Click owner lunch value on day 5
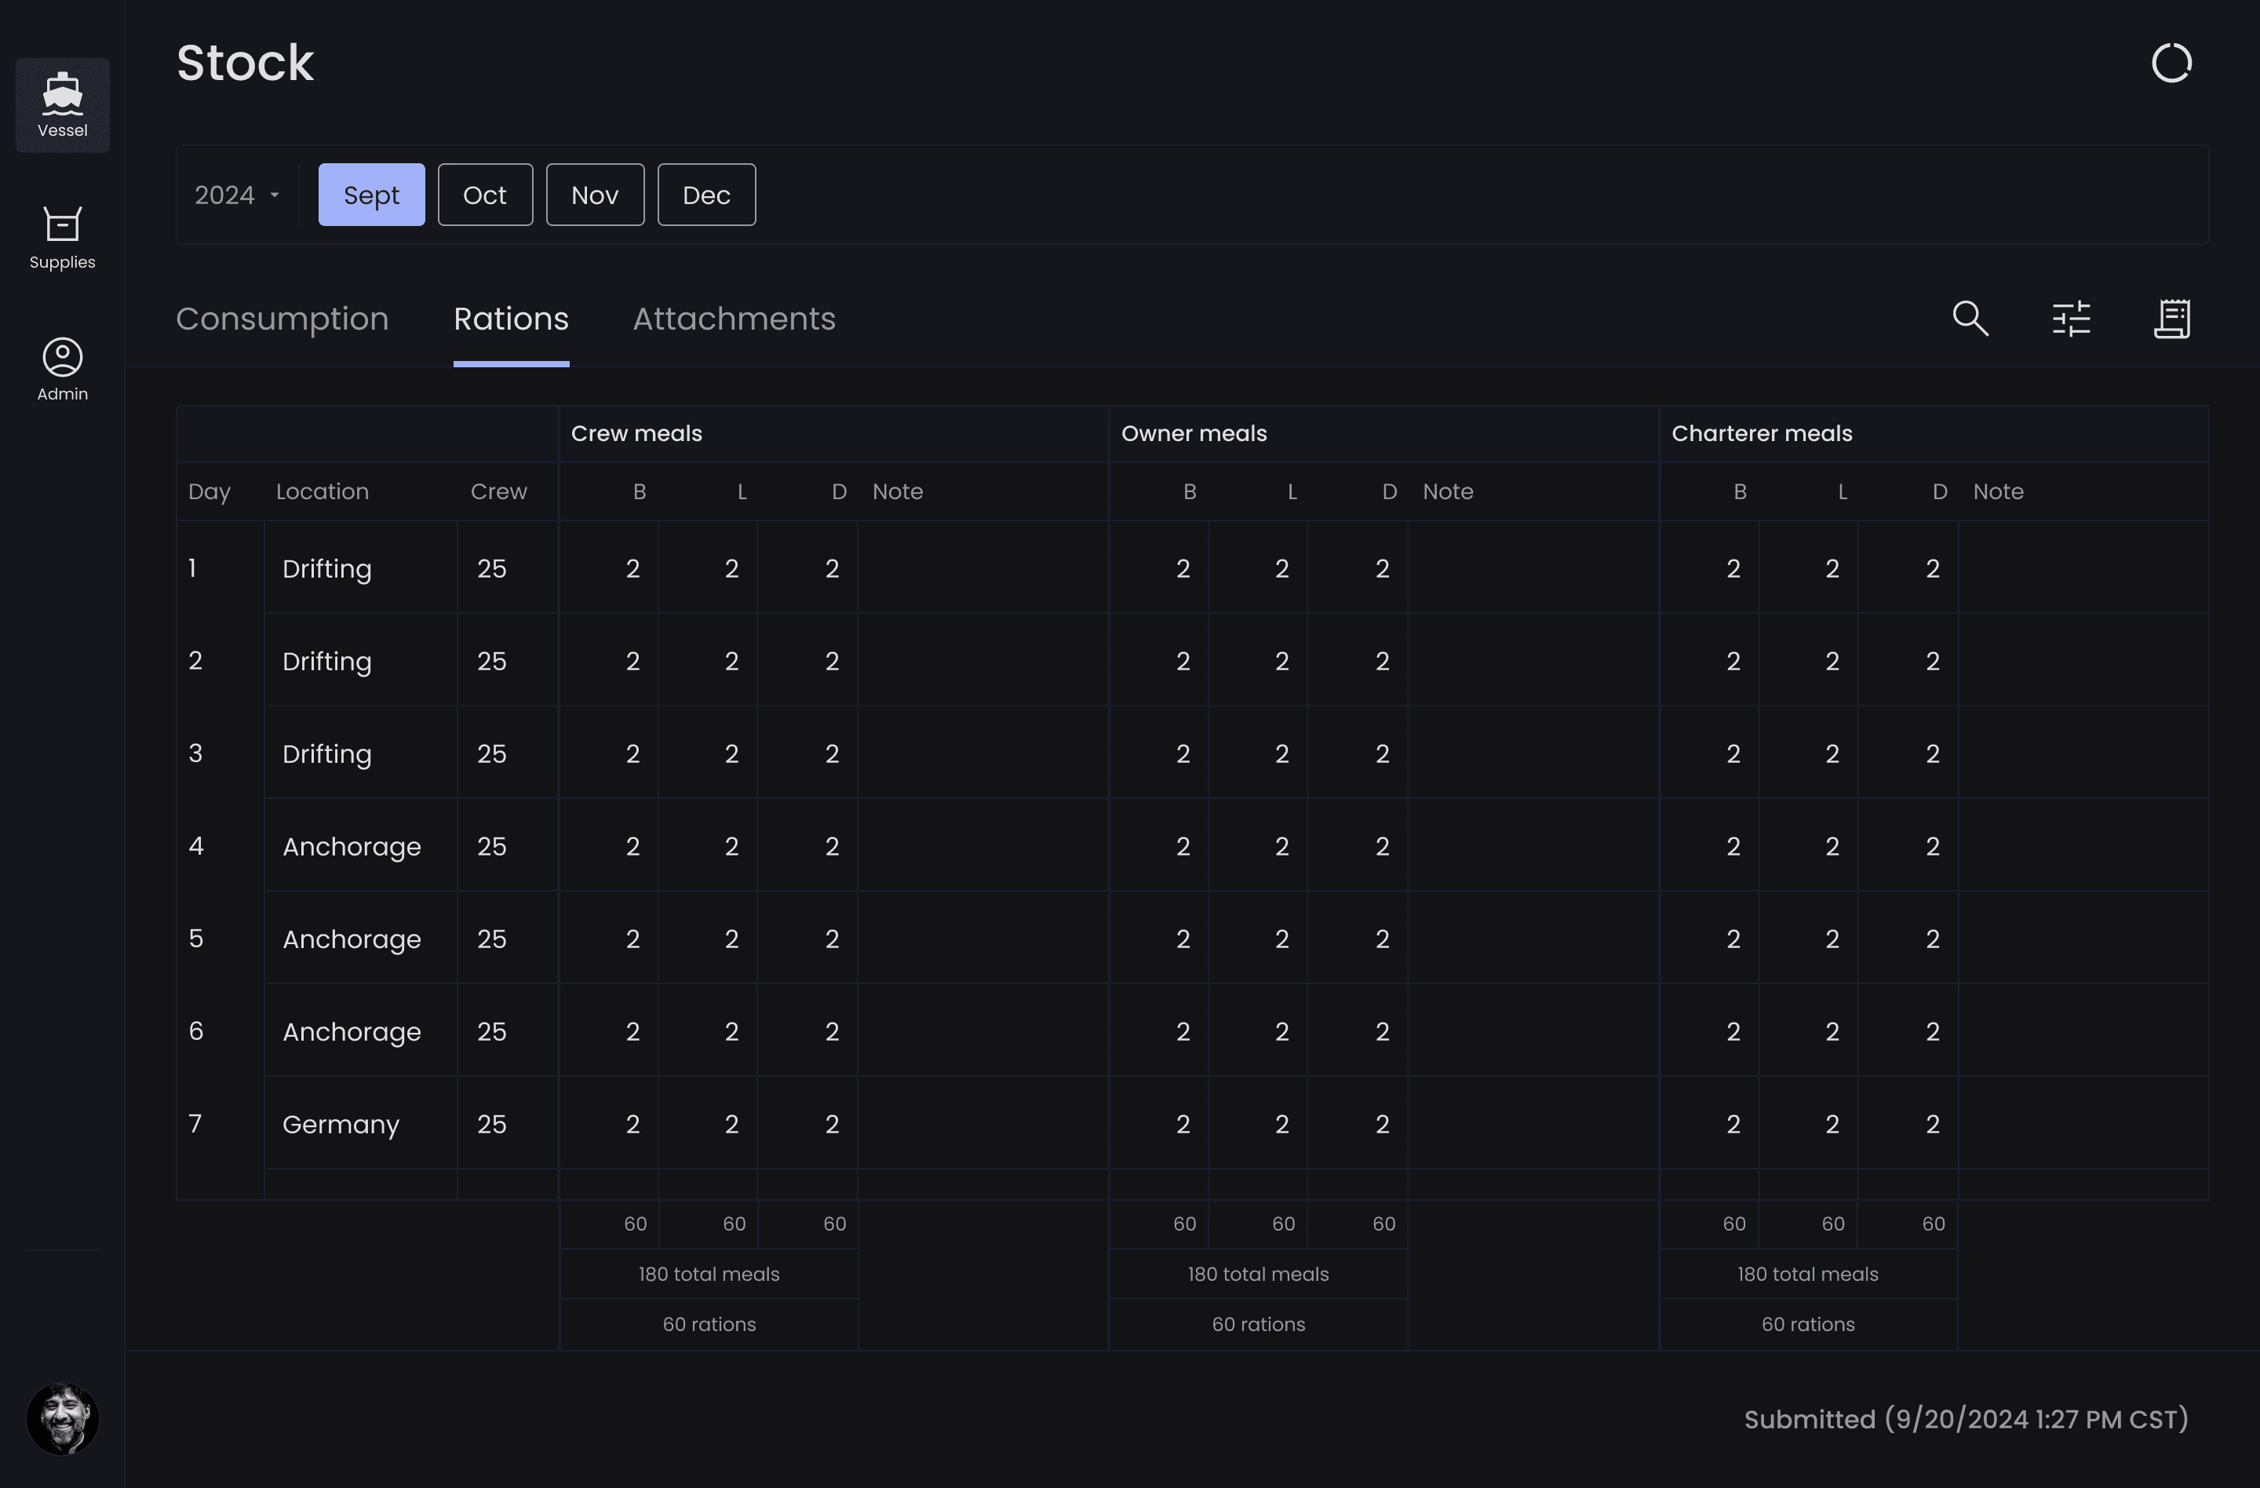 coord(1258,938)
